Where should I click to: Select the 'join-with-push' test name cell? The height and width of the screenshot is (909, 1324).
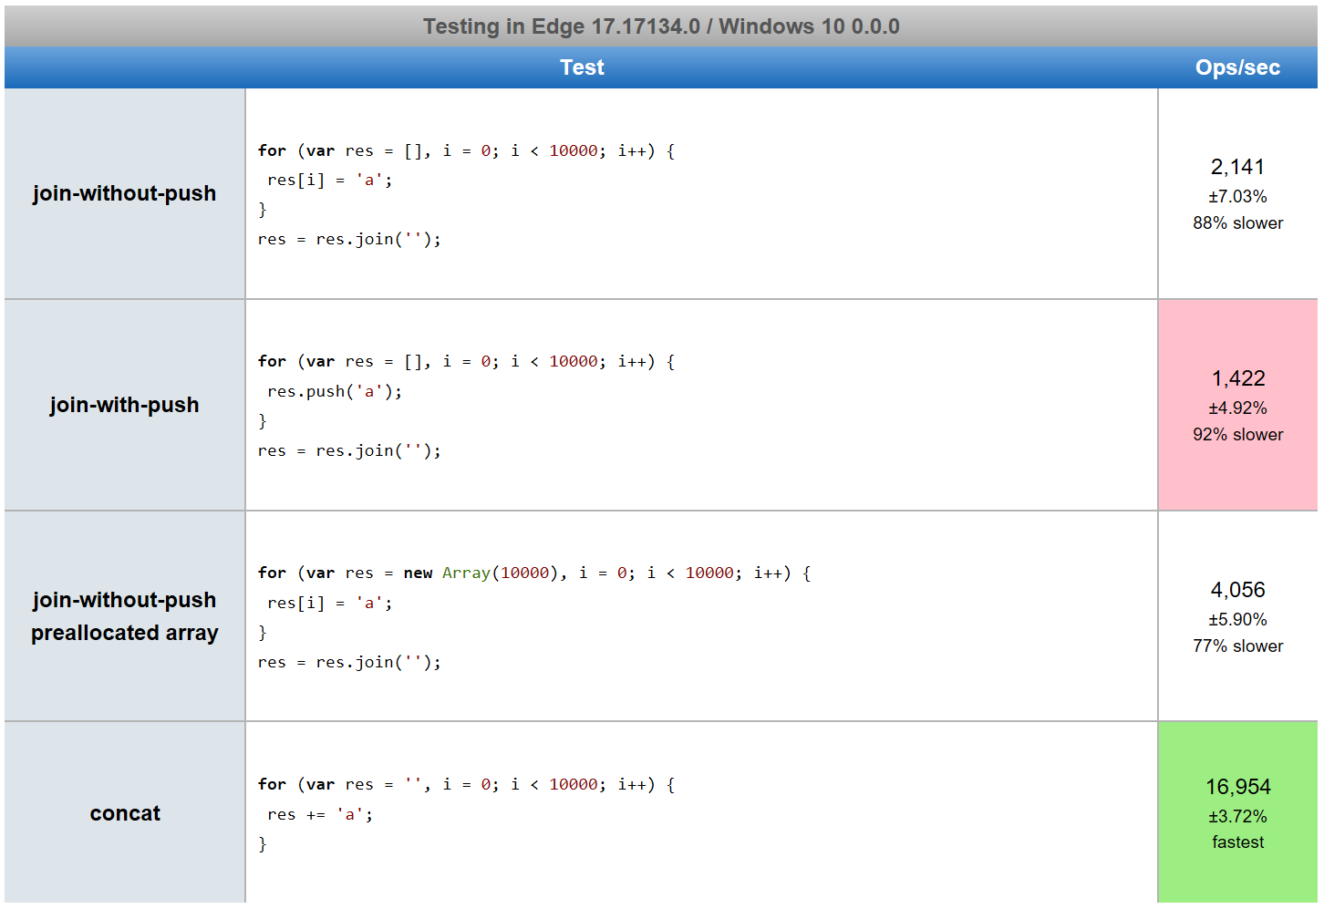click(x=125, y=405)
